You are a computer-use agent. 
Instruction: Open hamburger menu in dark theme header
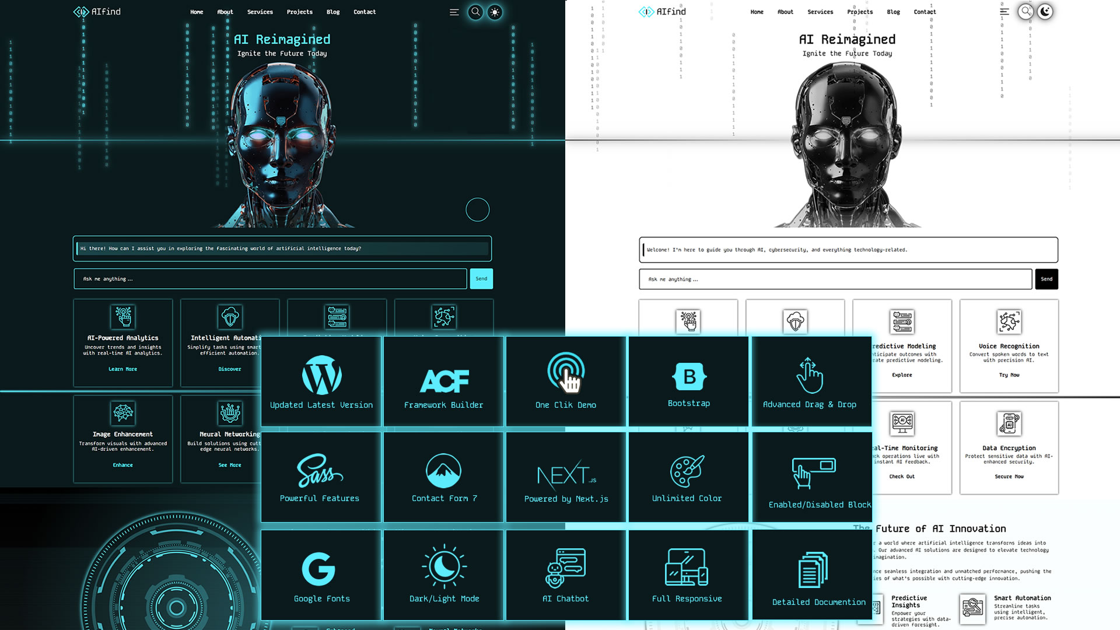(454, 12)
